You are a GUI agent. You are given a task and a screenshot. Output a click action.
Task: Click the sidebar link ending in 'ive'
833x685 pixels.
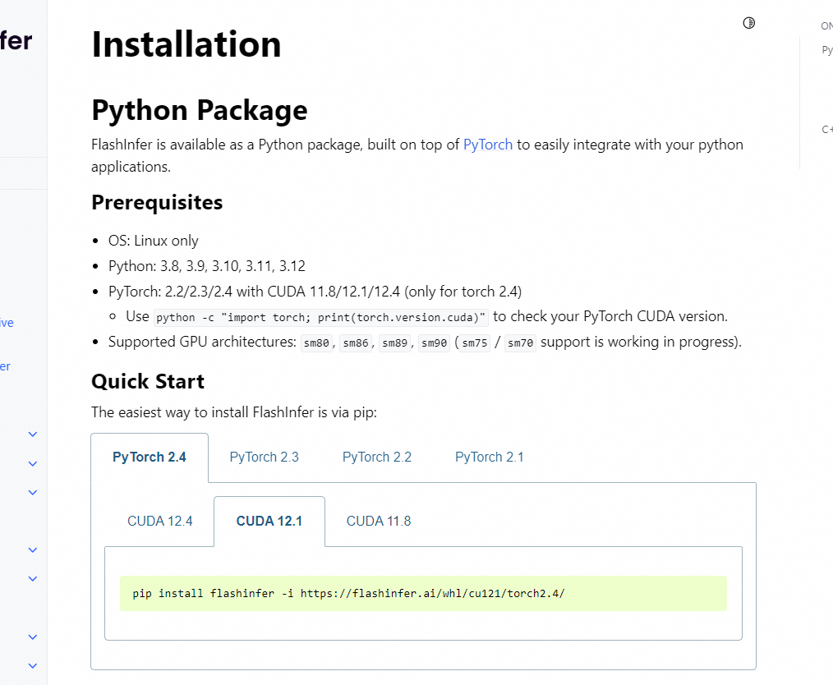[7, 323]
